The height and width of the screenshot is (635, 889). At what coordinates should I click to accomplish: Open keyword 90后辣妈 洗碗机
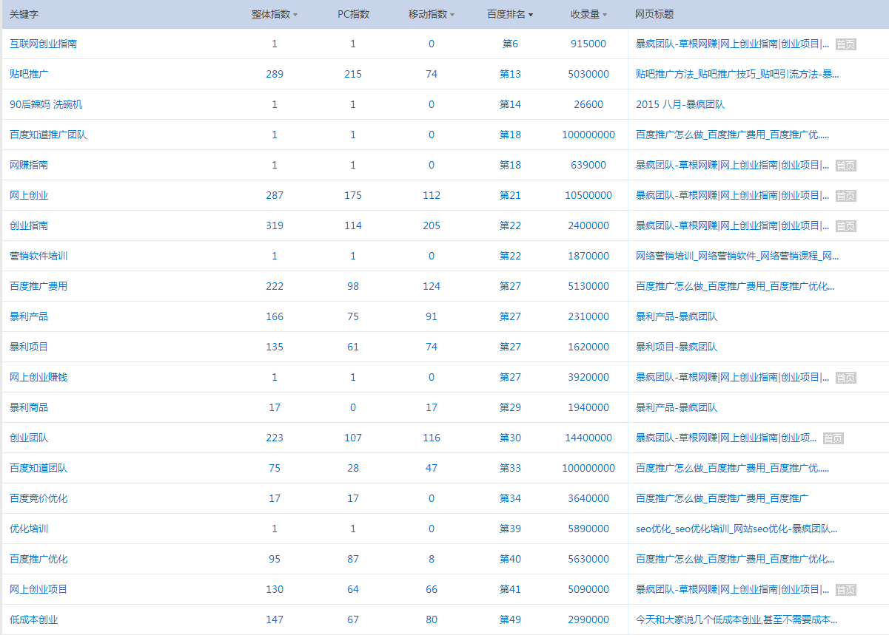click(x=46, y=104)
